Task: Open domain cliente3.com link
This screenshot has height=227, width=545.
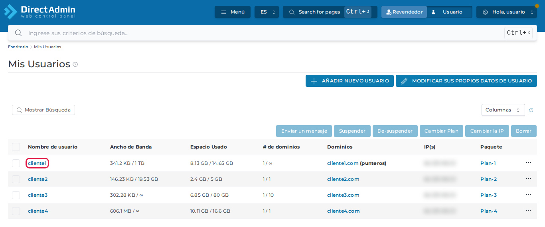Action: [343, 195]
